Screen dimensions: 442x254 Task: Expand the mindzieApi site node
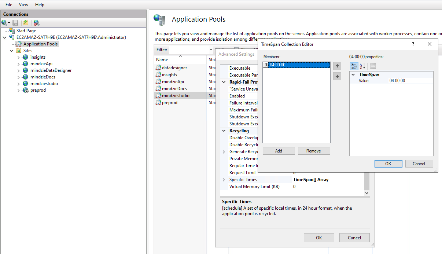point(18,64)
